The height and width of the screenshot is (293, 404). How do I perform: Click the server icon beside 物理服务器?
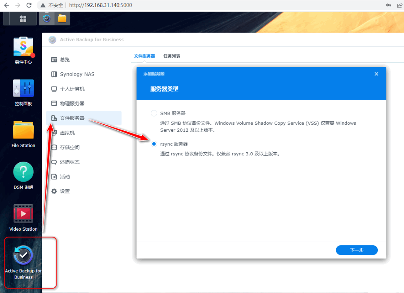(x=54, y=103)
